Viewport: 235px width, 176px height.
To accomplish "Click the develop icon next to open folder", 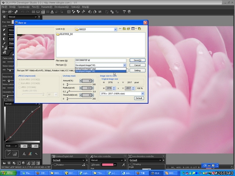I will (16, 12).
